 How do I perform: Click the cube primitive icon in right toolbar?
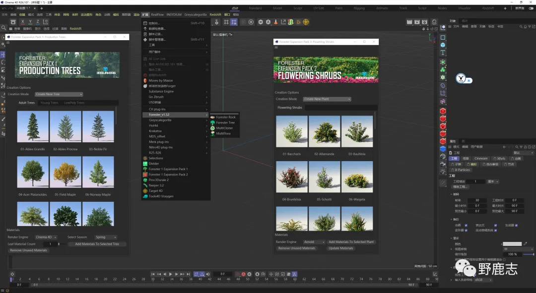443,45
